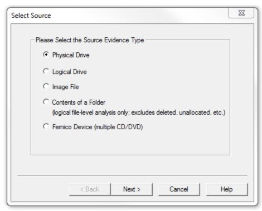Click the "Please Select the Source Evidence Type" heading
Image resolution: width=262 pixels, height=211 pixels.
(90, 40)
